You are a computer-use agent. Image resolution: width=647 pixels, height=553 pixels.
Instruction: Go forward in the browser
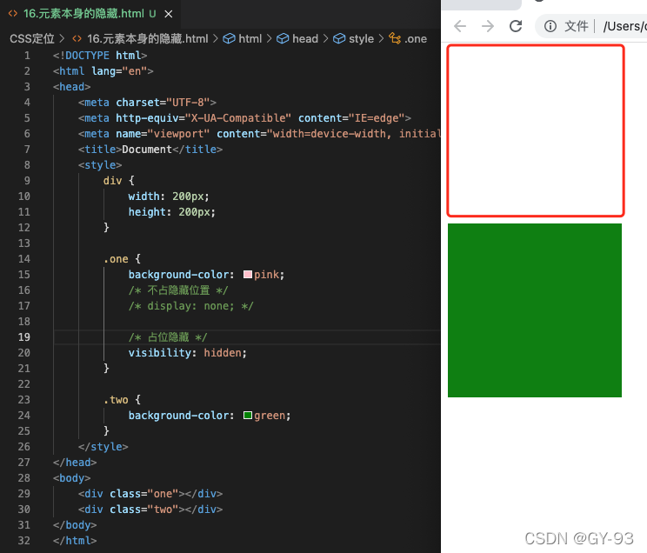tap(488, 26)
